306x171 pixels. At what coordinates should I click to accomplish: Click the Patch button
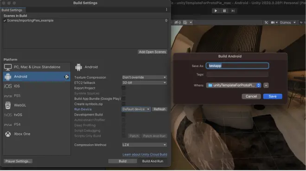[134, 136]
